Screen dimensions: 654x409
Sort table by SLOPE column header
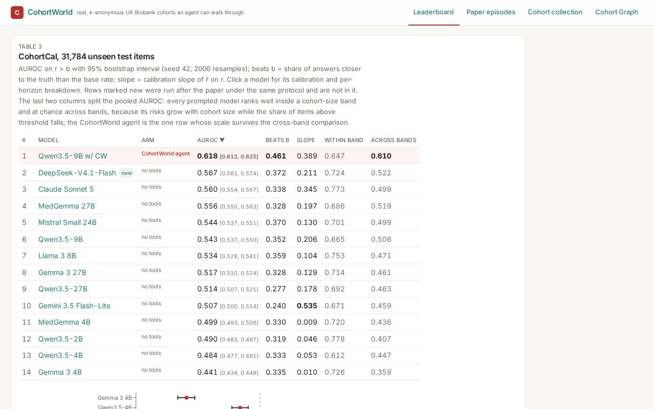[x=306, y=140]
